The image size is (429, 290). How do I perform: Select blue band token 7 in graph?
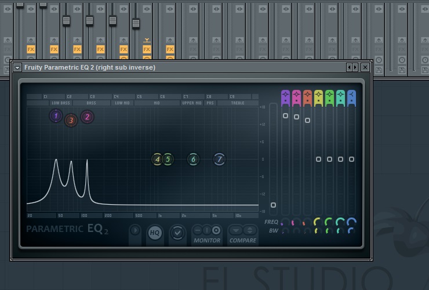point(219,159)
